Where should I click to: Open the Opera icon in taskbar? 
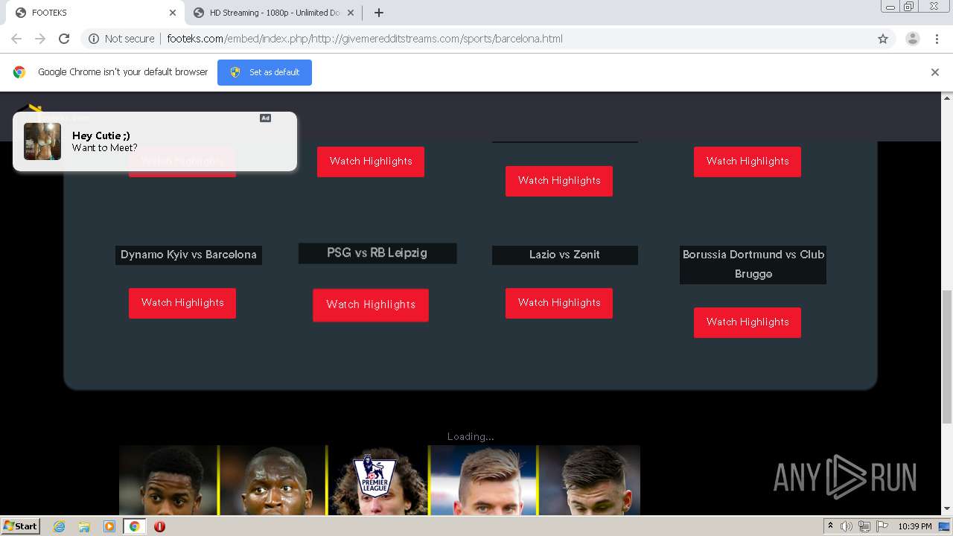click(159, 526)
